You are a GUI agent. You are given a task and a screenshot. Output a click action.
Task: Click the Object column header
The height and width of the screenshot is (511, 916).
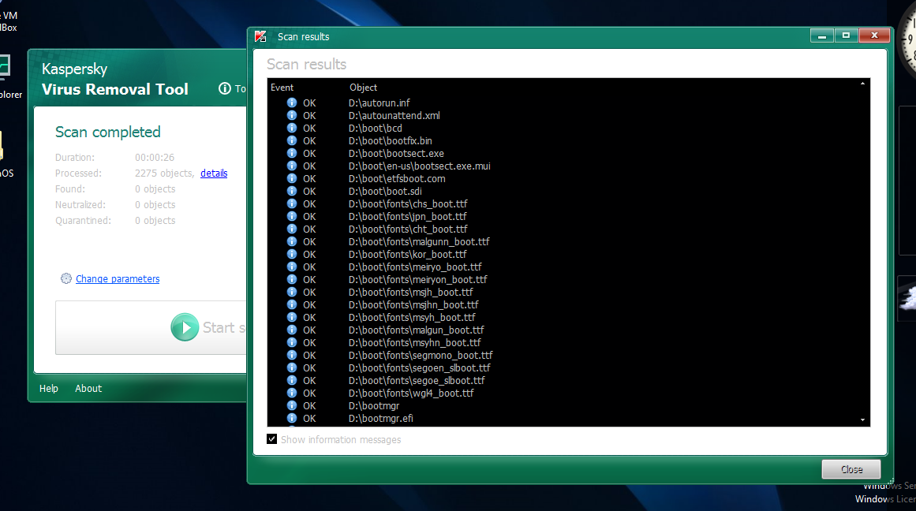coord(364,88)
